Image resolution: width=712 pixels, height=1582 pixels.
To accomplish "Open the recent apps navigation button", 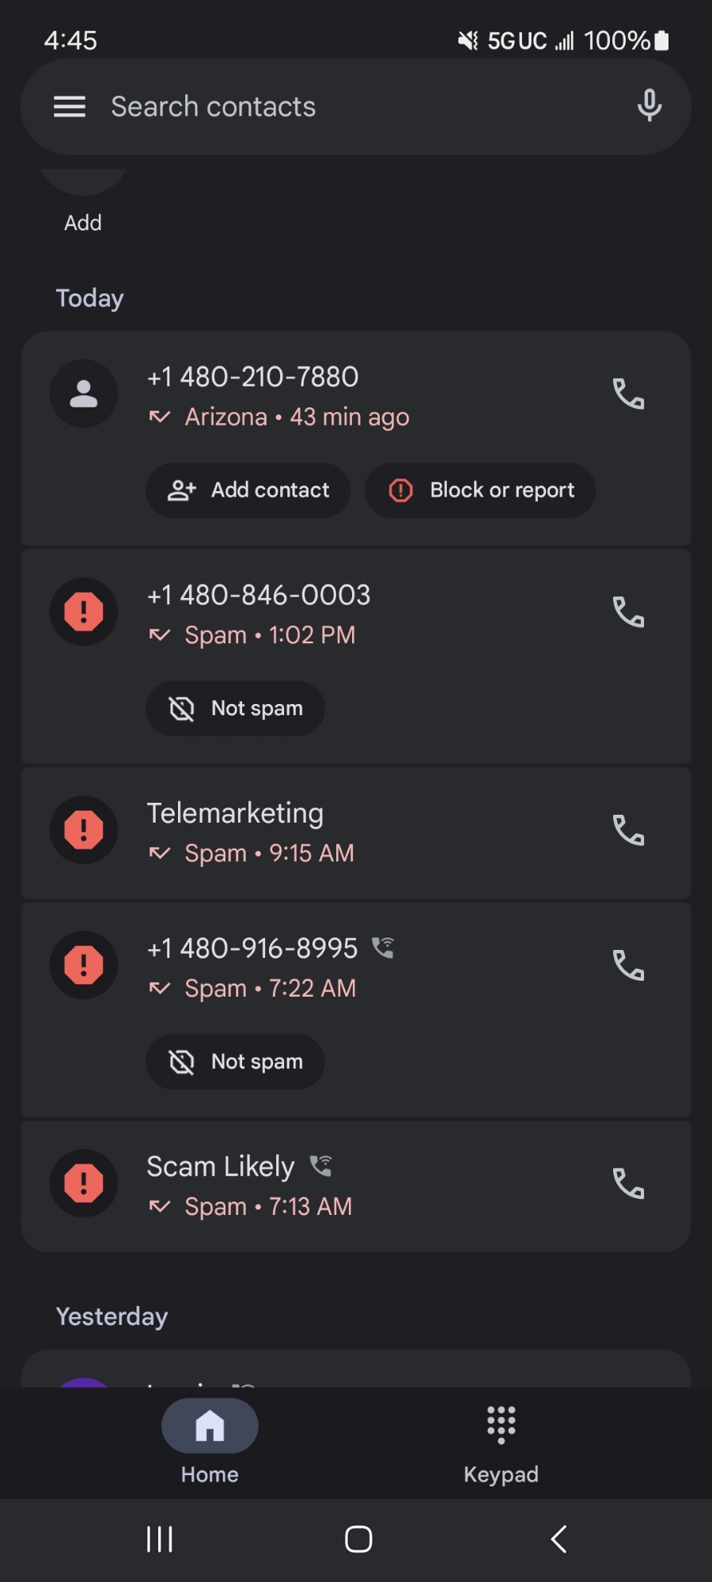I will [x=160, y=1539].
